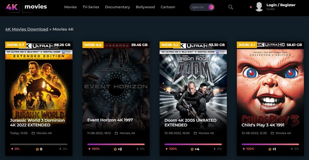Click the 10-08-2022, 12:20 date text
Screen dimensions: 309x160
point(254,133)
